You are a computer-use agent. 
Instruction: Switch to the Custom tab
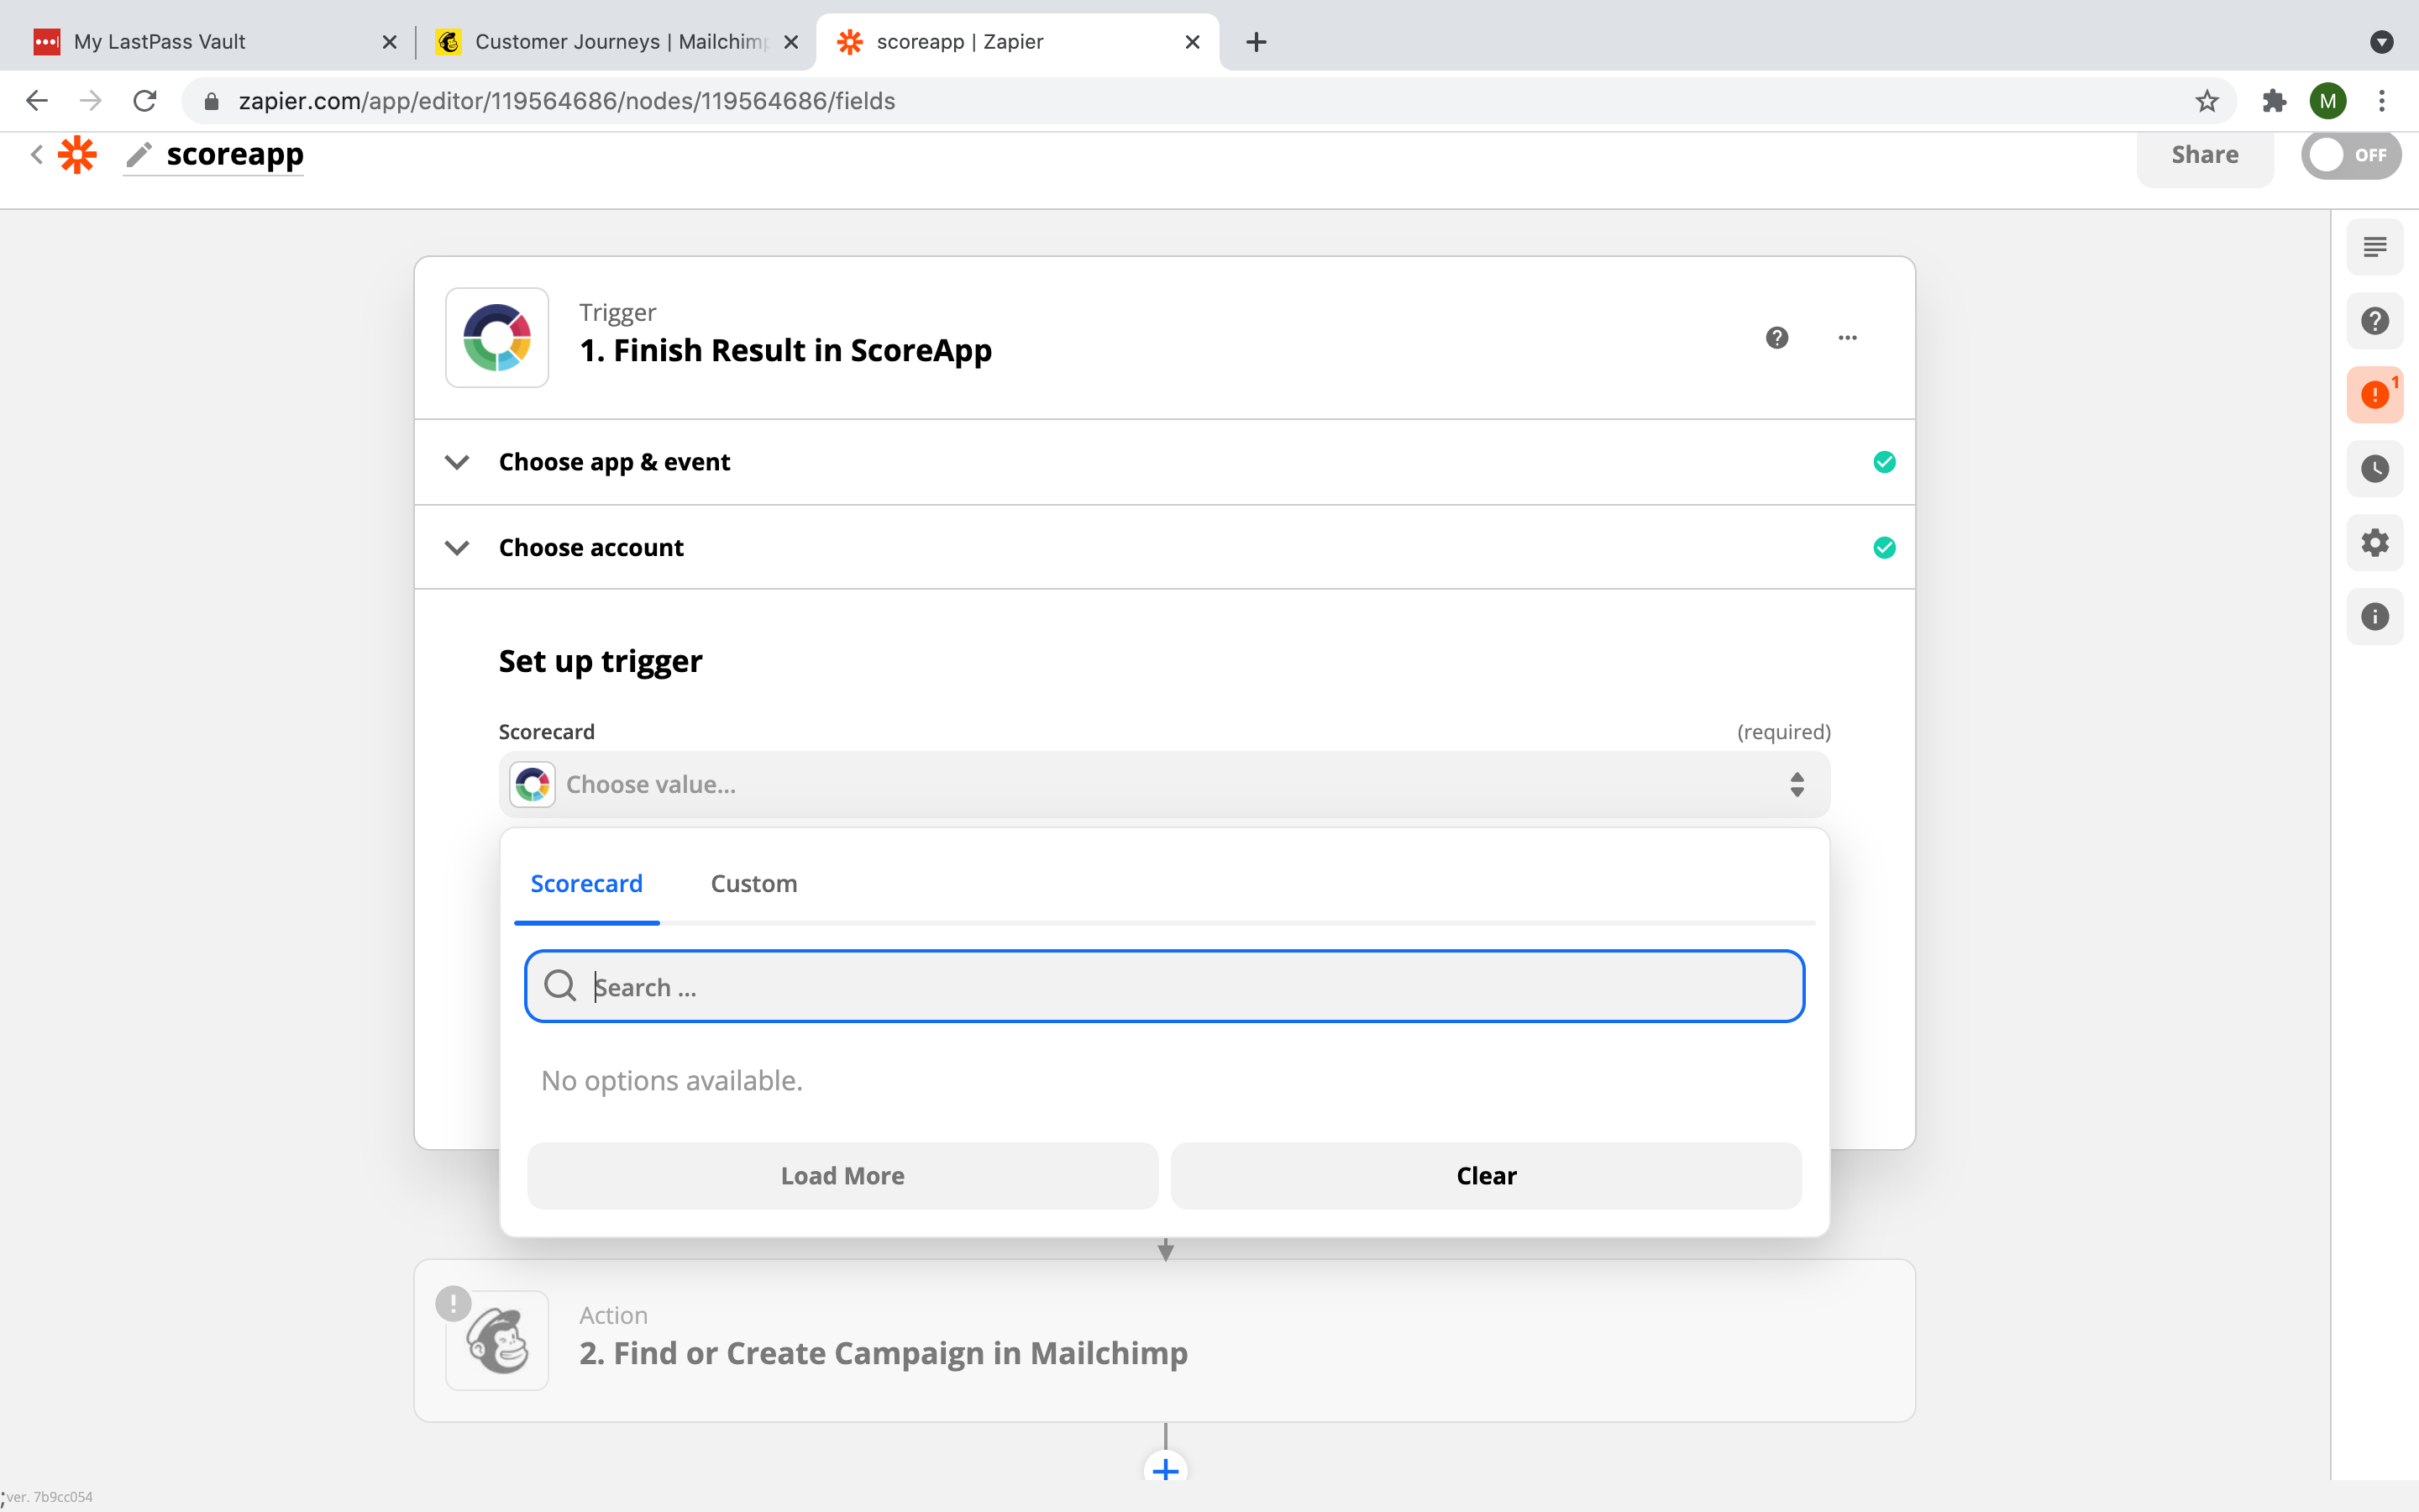click(753, 884)
